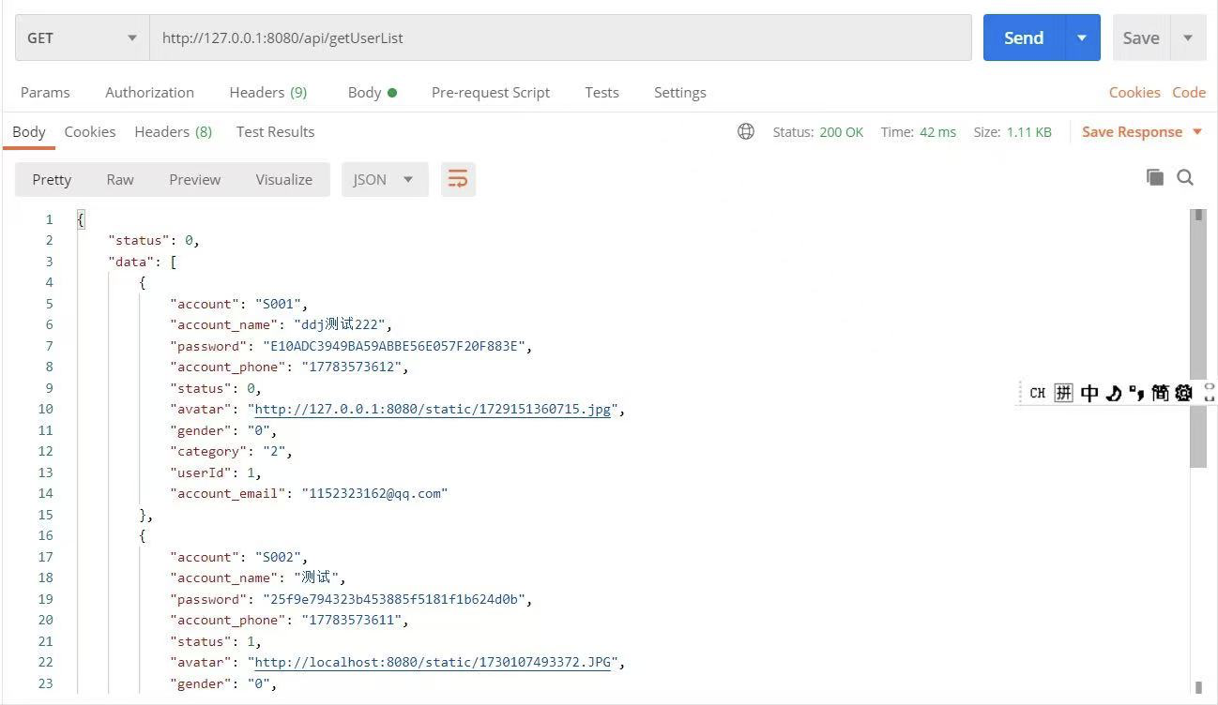Open the Cookies link

click(1134, 92)
